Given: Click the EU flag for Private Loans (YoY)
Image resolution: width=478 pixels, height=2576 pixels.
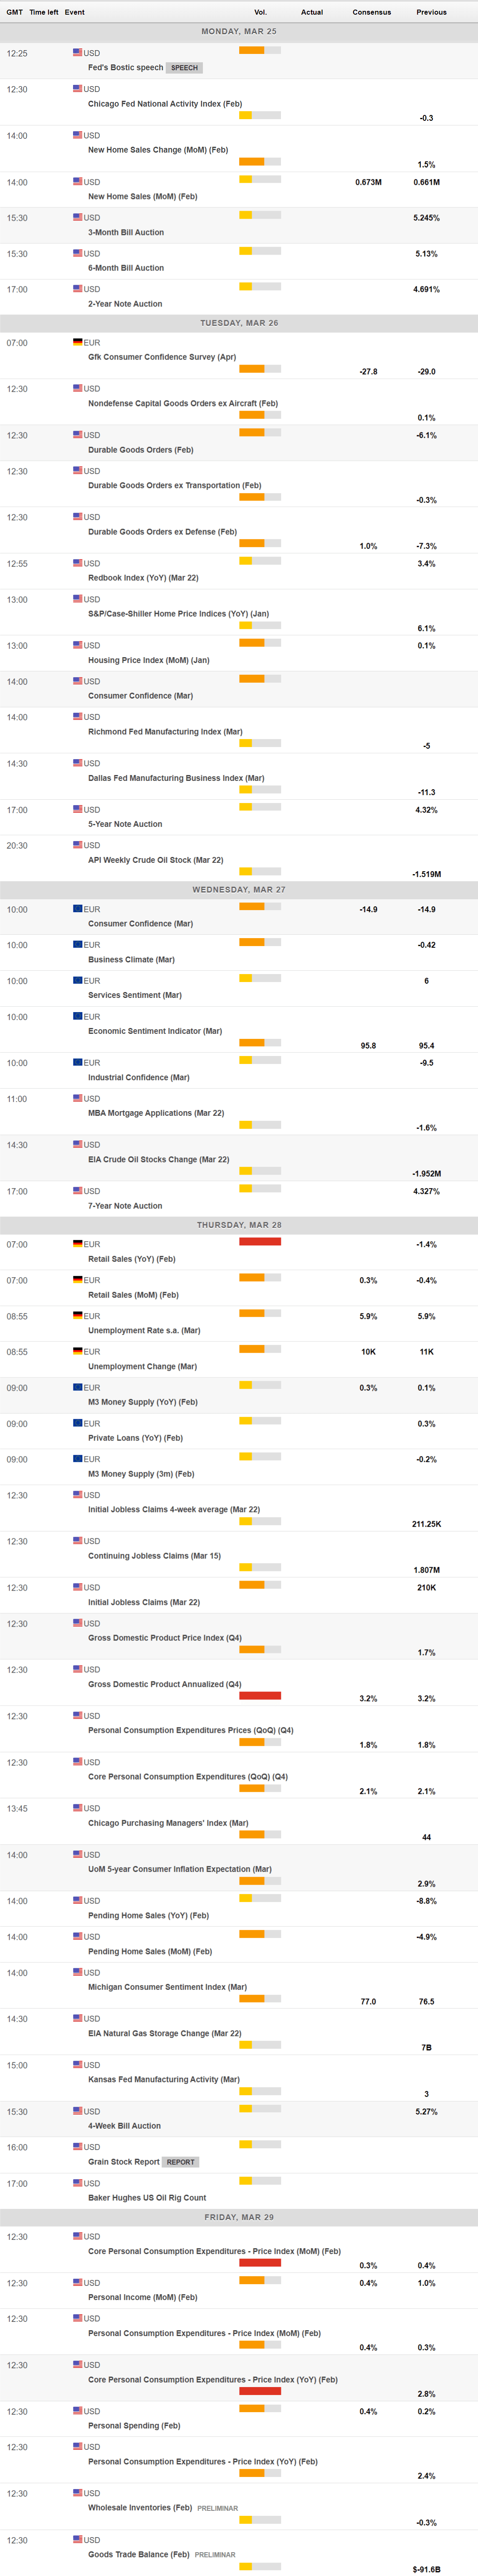Looking at the screenshot, I should [x=78, y=1423].
